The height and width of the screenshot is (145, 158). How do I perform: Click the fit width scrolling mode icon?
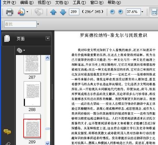click(x=154, y=12)
